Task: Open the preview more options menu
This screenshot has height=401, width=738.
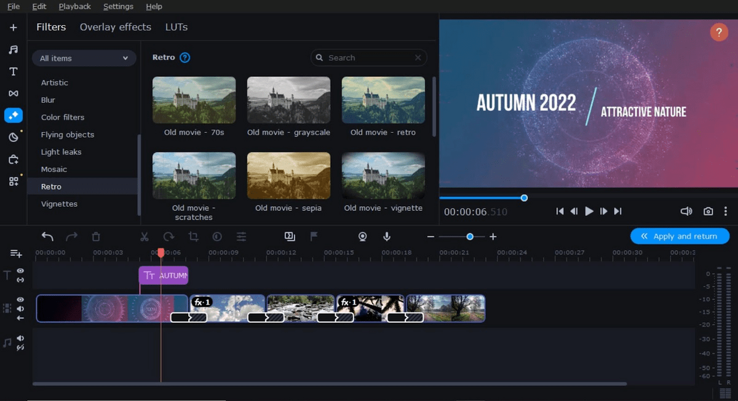Action: [x=726, y=211]
